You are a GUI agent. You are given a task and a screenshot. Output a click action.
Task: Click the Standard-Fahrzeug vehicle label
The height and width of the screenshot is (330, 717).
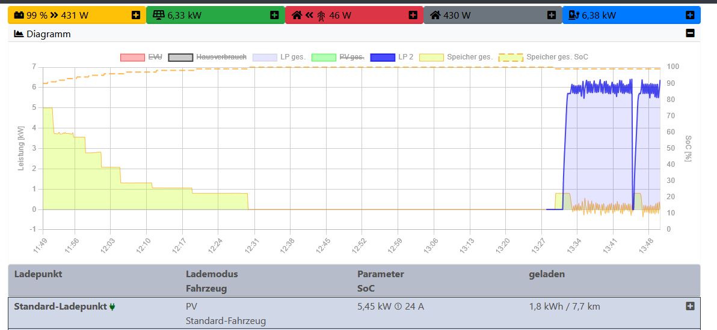click(226, 321)
